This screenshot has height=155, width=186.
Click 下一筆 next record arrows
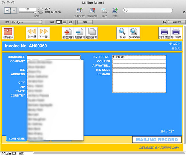click(44, 33)
